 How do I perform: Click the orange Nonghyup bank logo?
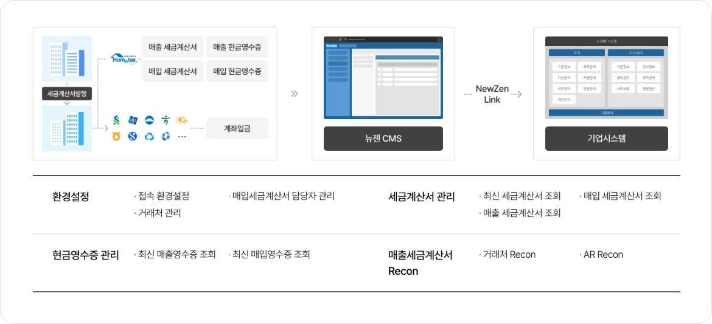point(116,136)
